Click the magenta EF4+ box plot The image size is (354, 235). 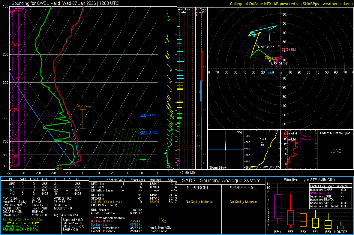(x=278, y=204)
